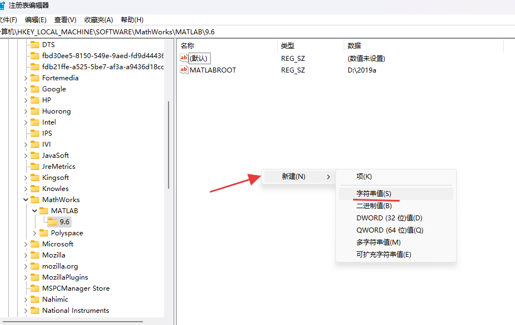The image size is (515, 325).
Task: Click the MathWorks folder icon
Action: click(x=35, y=200)
